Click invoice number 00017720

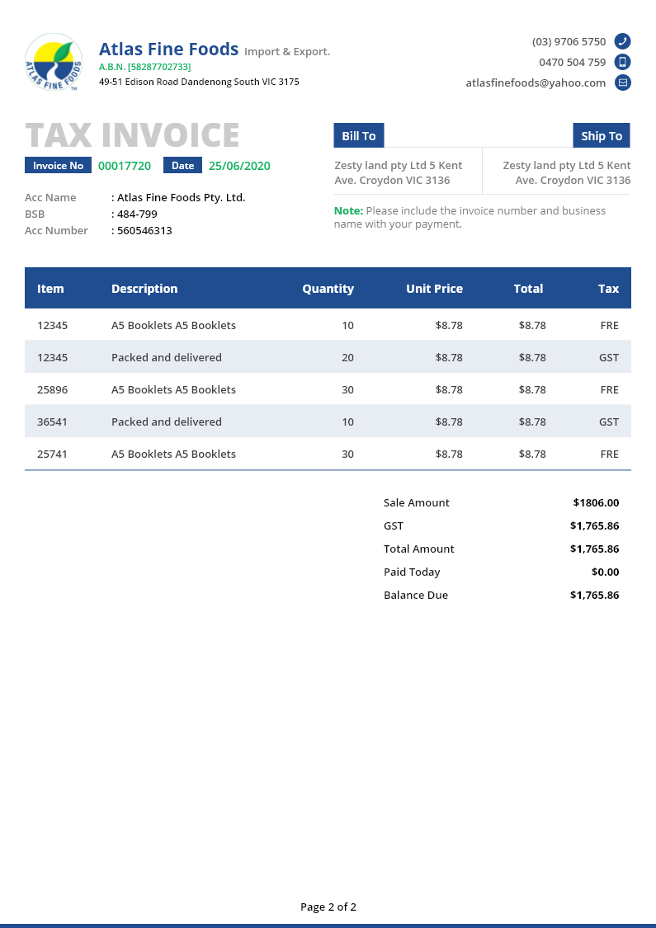click(125, 166)
